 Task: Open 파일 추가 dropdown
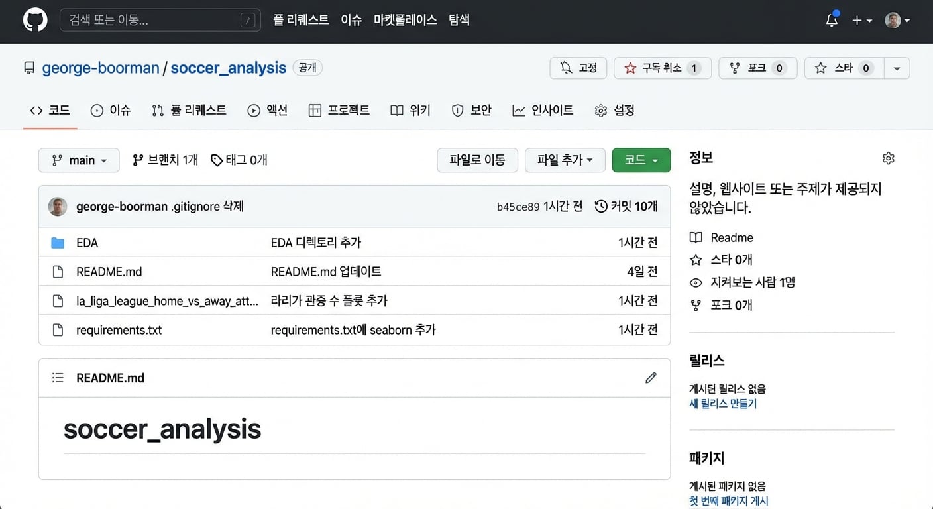pyautogui.click(x=565, y=160)
